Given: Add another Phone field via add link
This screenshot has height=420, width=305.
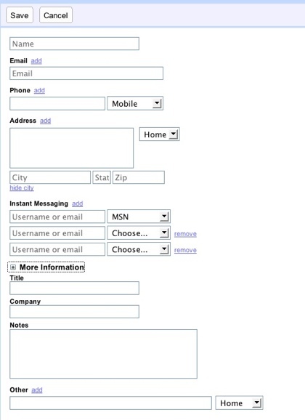Looking at the screenshot, I should pyautogui.click(x=39, y=90).
